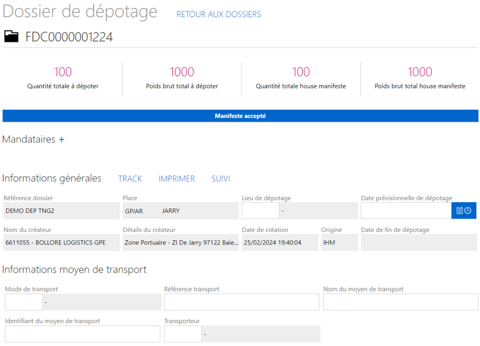The image size is (480, 346).
Task: Click the Transporteur code field
Action: tap(183, 334)
